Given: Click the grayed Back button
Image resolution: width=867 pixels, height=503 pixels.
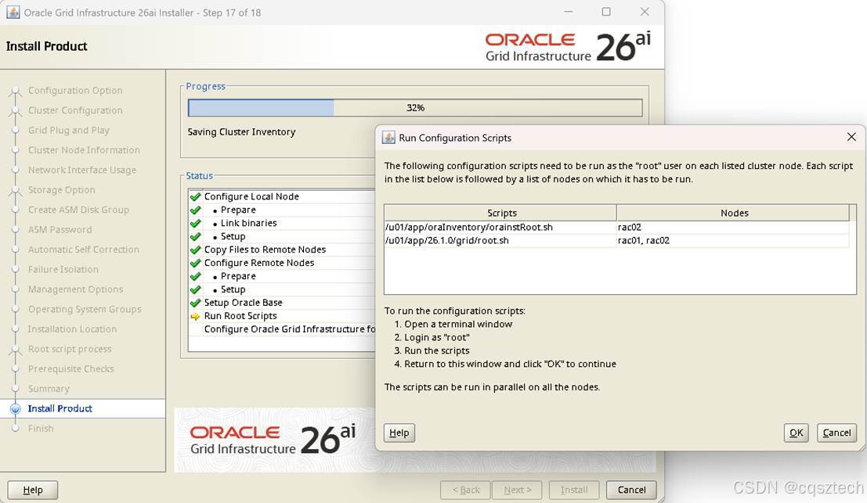Looking at the screenshot, I should pos(465,489).
